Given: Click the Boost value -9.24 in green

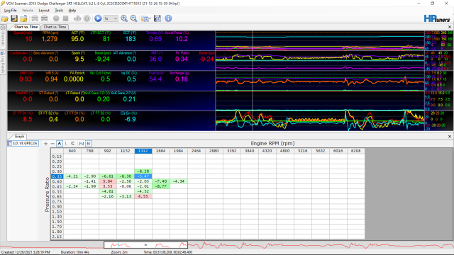Looking at the screenshot, I should (x=102, y=59).
